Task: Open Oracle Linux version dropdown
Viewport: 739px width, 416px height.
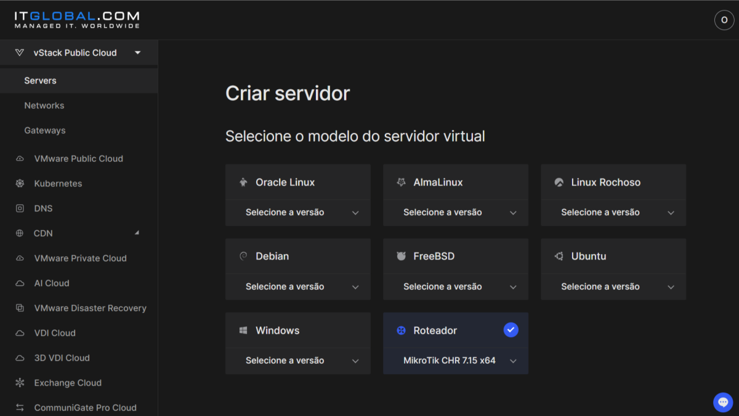Action: tap(298, 212)
